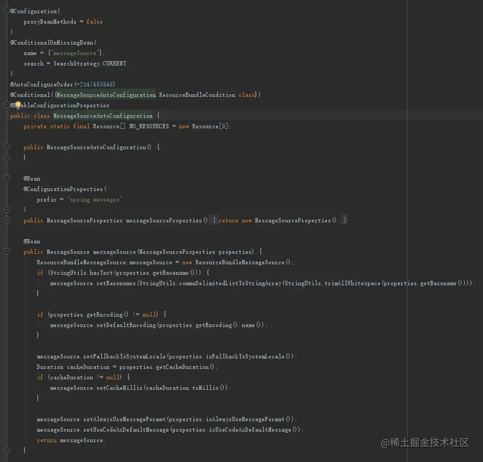
Task: Click the "spring.messages" prefix string
Action: (95, 199)
